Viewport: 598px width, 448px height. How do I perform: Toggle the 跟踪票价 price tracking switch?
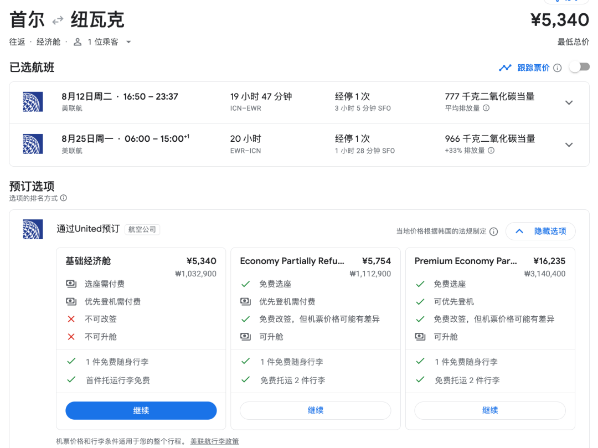point(579,68)
